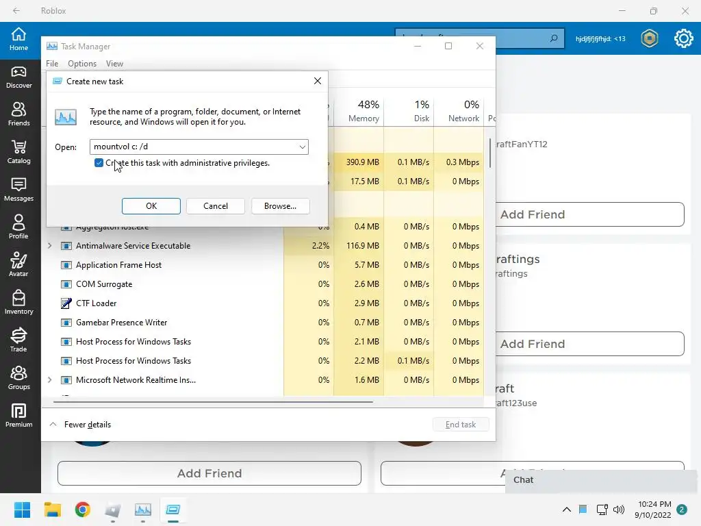
Task: Go to Roblox Home in sidebar
Action: [18, 39]
